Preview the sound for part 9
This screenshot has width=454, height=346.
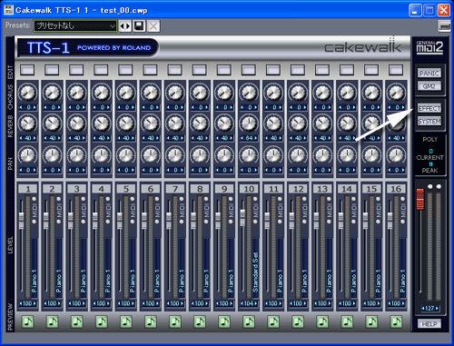click(x=224, y=321)
